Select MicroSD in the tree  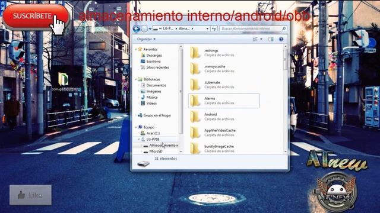point(156,151)
